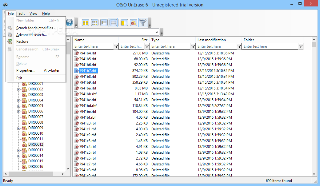
Task: Click the tree pane horizontal scroll right arrow
Action: pyautogui.click(x=63, y=174)
